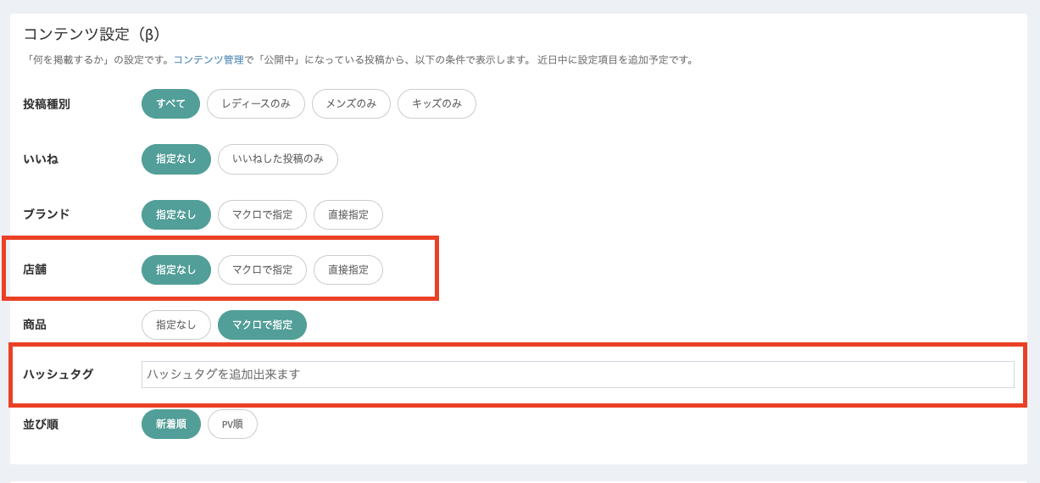The width and height of the screenshot is (1040, 483).
Task: Click the ハッシュタグ input field
Action: coord(577,374)
